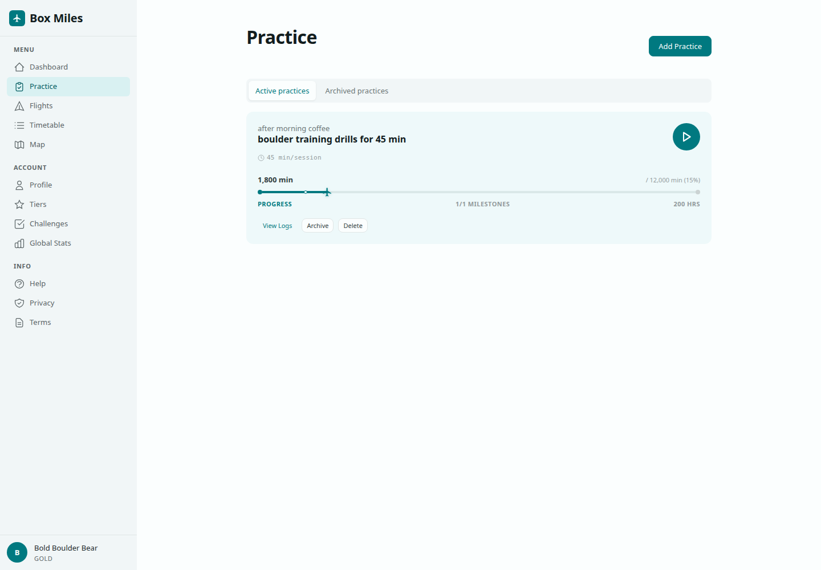Open Challenges page link

[x=68, y=224]
